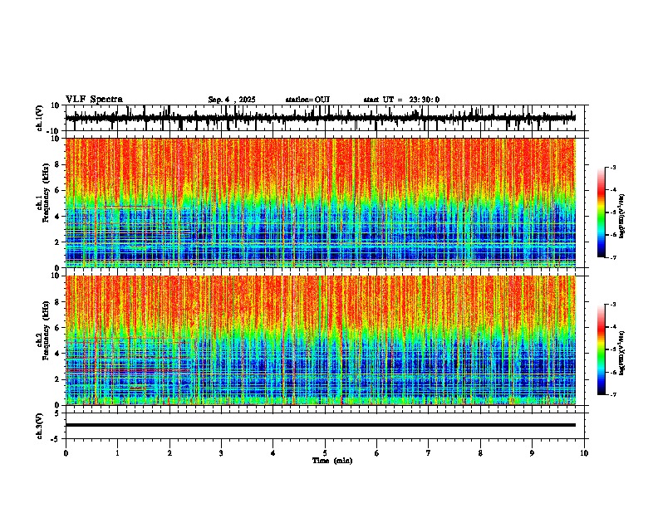
Task: Click the color bar beside the ch.1 spectrogram
Action: click(602, 212)
